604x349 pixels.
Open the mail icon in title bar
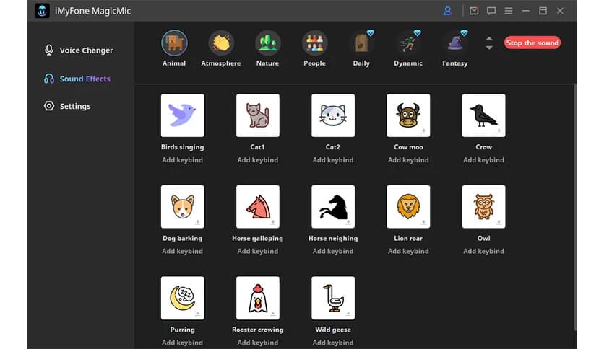[x=474, y=11]
